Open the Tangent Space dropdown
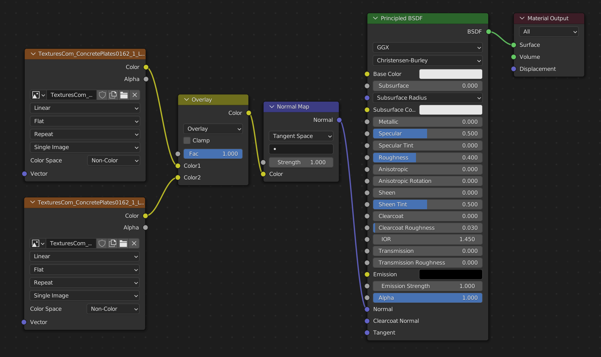The width and height of the screenshot is (601, 357). pos(301,136)
